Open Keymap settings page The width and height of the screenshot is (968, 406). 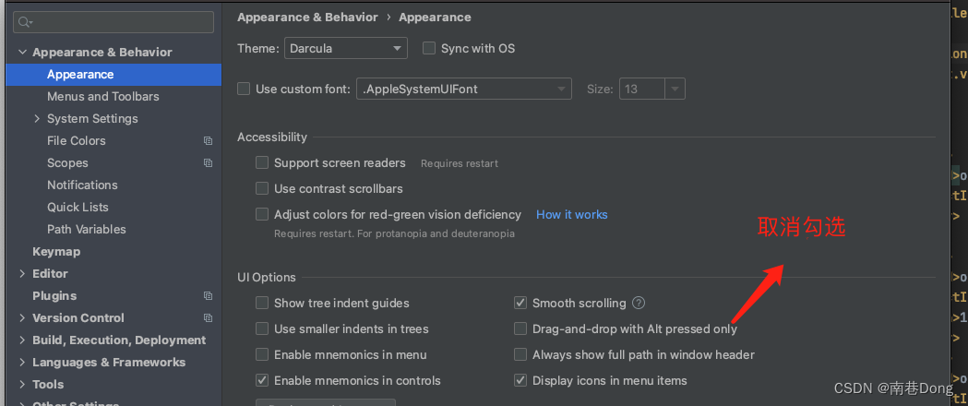[x=56, y=252]
